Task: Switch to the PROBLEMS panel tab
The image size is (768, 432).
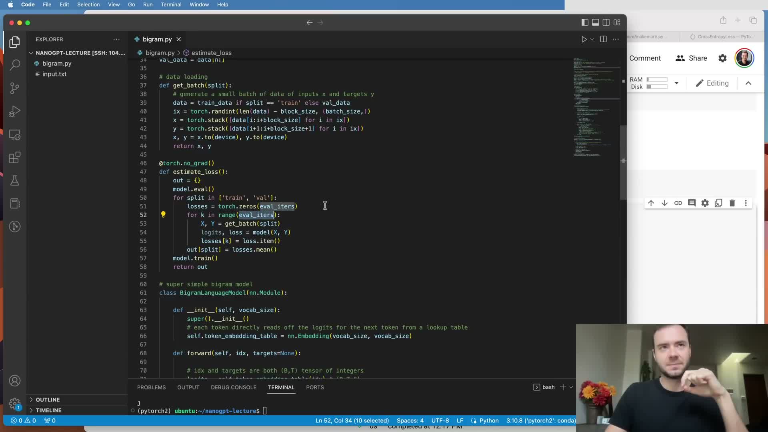Action: (151, 387)
